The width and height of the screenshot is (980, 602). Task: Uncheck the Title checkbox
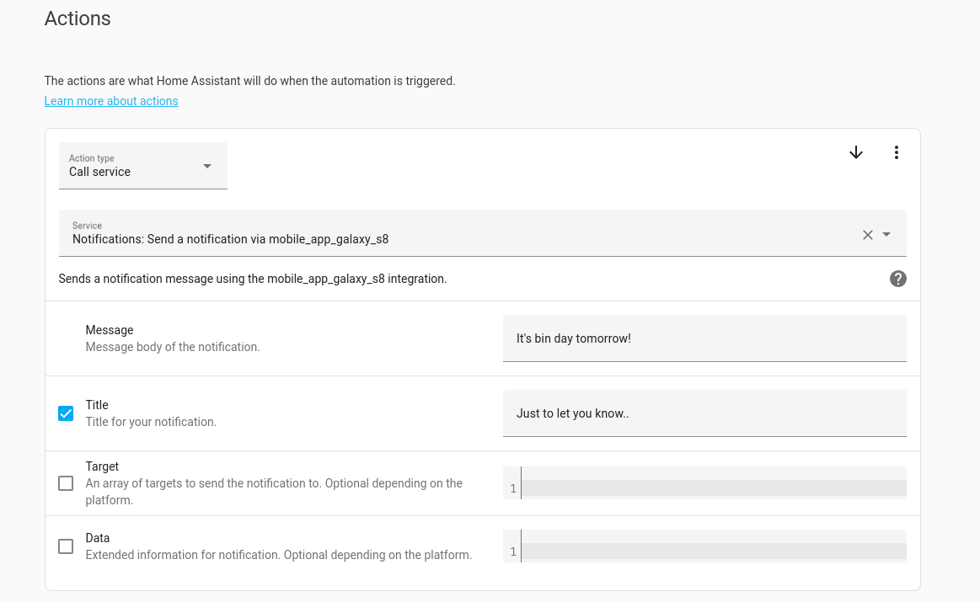tap(66, 413)
